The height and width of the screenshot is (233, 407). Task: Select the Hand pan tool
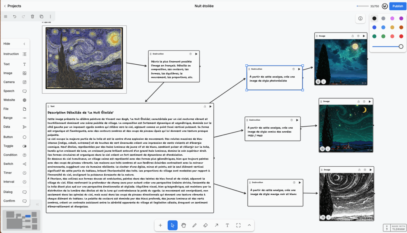coord(184,225)
